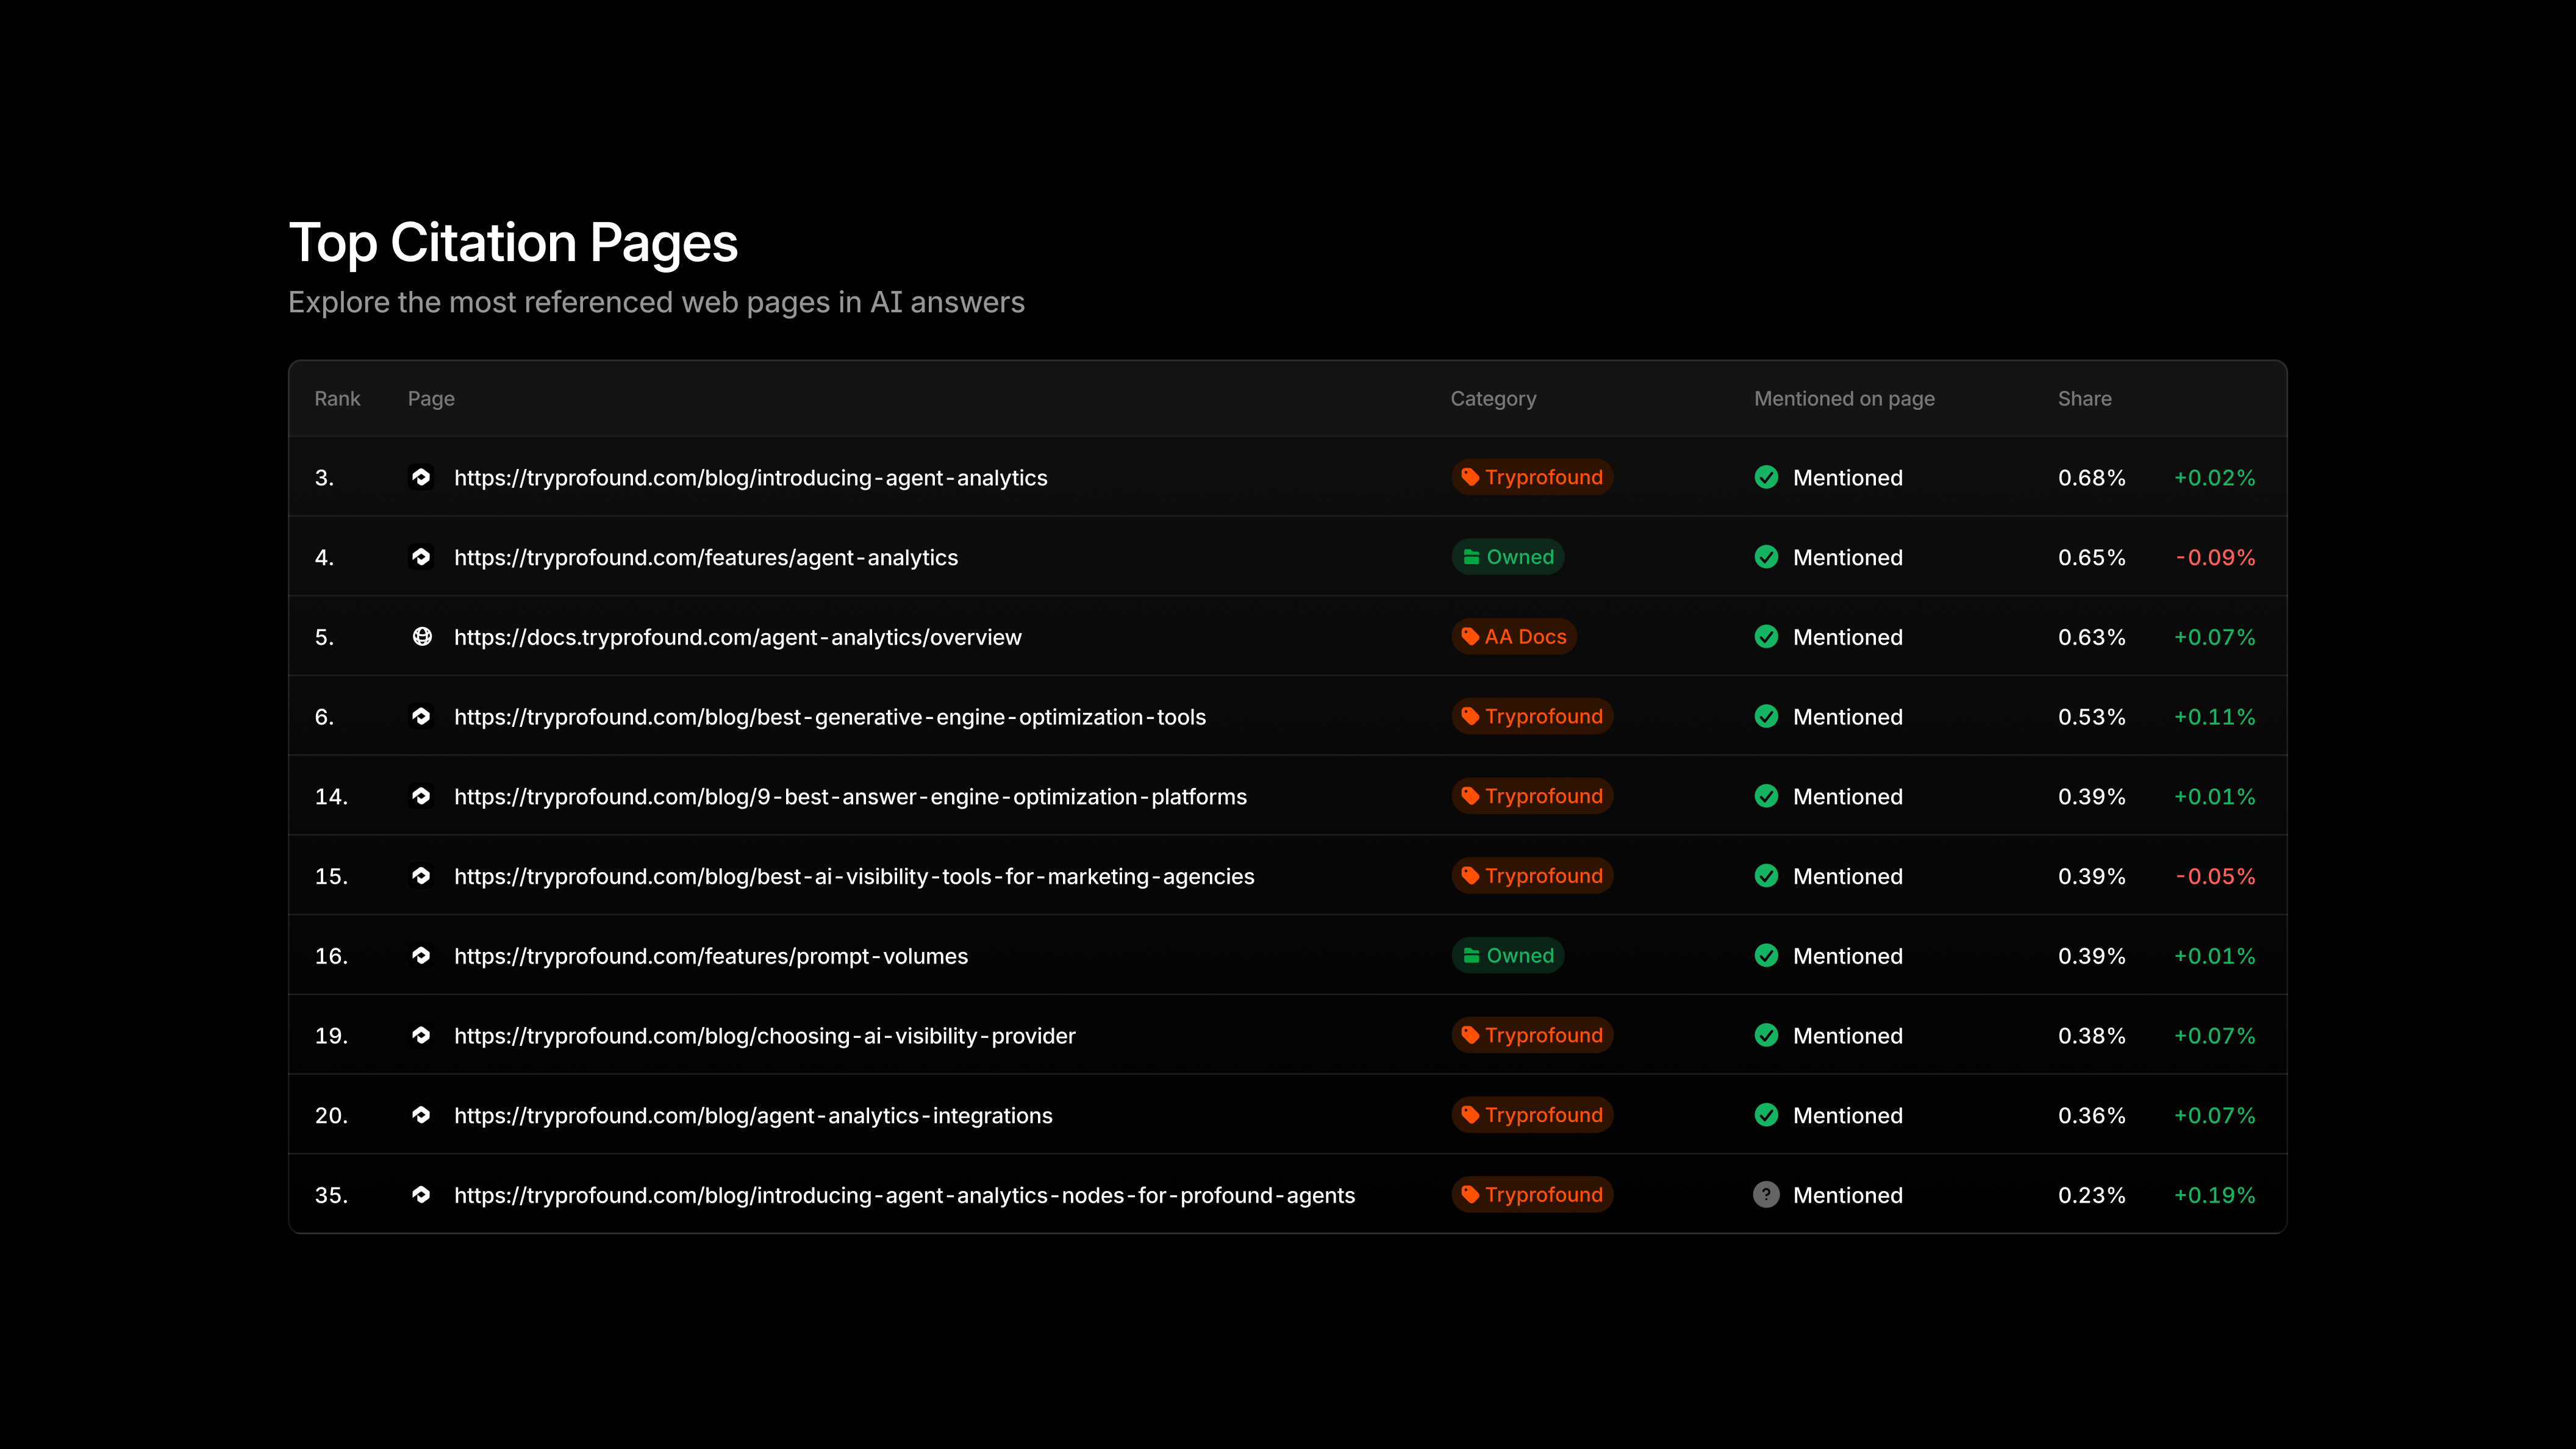This screenshot has width=2576, height=1449.
Task: Click gray question mark icon in rank 35 row
Action: [1766, 1194]
